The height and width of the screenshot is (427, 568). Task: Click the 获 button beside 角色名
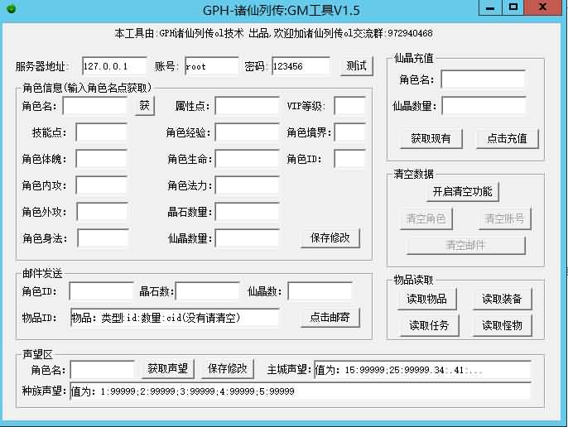pos(145,106)
